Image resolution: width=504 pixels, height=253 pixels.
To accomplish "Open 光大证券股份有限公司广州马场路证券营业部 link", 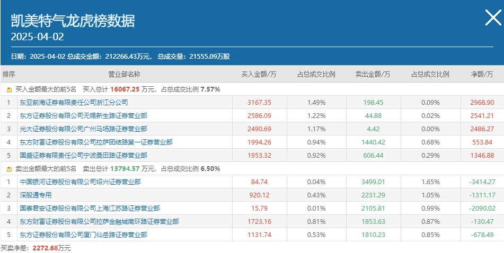I will click(83, 129).
